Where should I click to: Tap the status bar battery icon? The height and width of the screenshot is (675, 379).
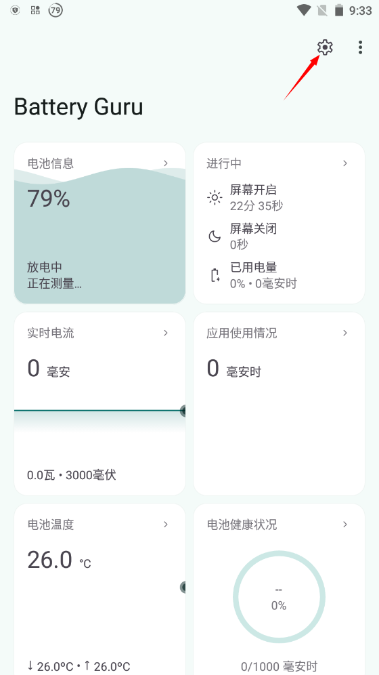tap(339, 10)
